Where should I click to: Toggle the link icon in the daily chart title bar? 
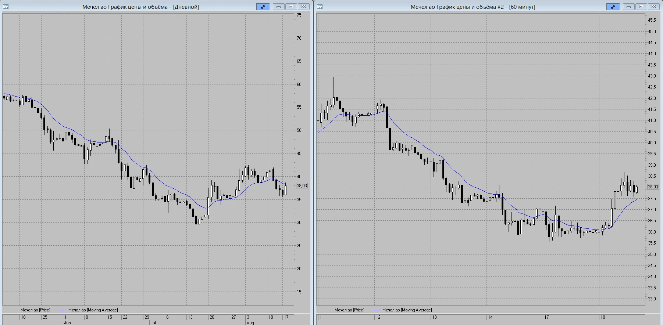coord(263,7)
